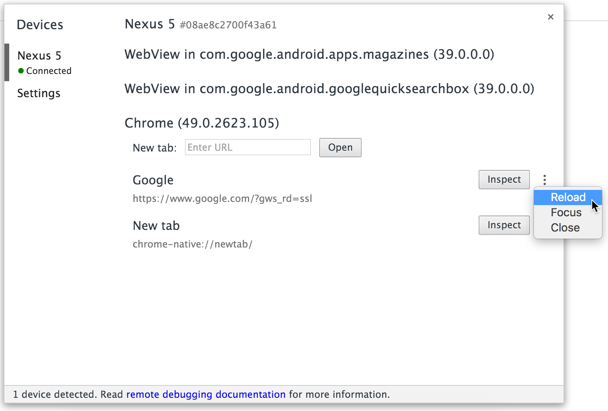Click the '1 device detected' status text
The width and height of the screenshot is (608, 411).
[x=55, y=395]
